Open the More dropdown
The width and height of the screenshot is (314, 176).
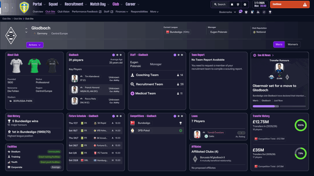coord(154,12)
